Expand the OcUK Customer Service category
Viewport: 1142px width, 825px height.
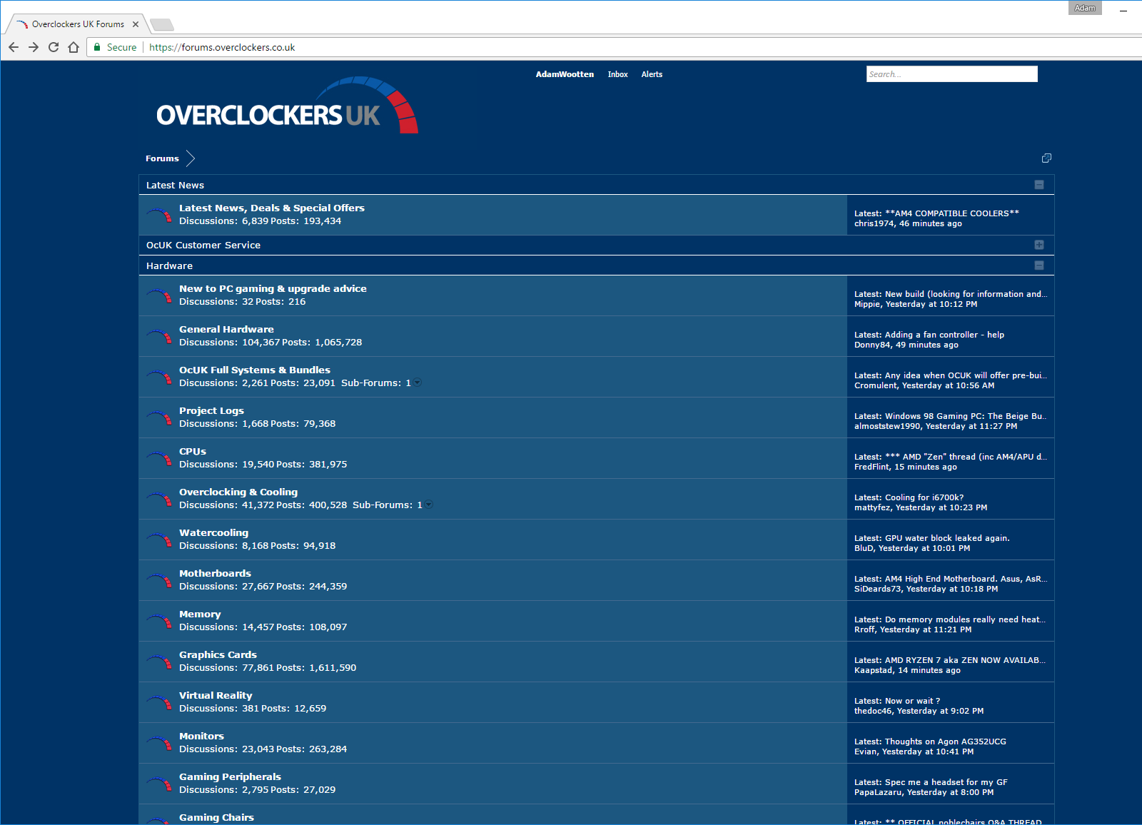[1039, 245]
